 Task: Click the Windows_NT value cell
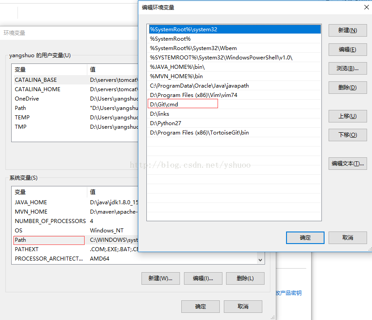(x=107, y=231)
